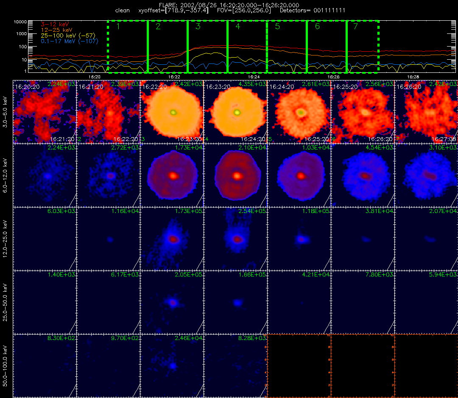
Task: Open the 12.0-25.0 keV image with peak 2.54E+05
Action: pyautogui.click(x=236, y=239)
